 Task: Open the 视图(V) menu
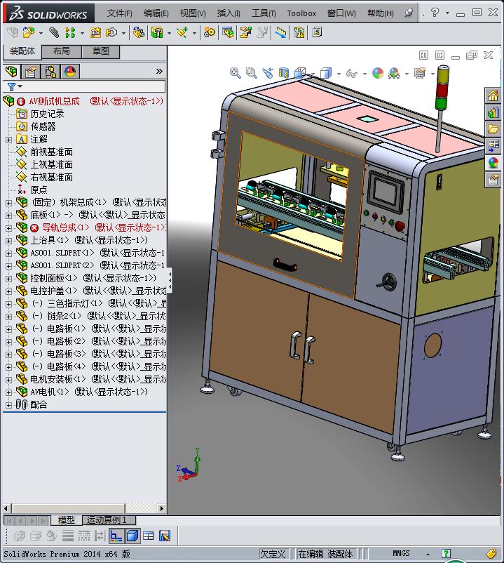(x=193, y=13)
